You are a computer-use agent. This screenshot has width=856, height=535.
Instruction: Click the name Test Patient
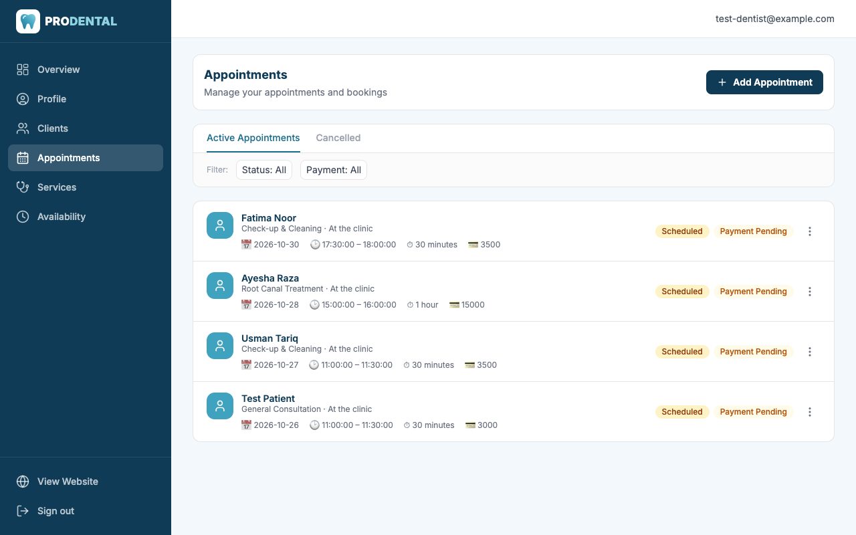coord(268,399)
